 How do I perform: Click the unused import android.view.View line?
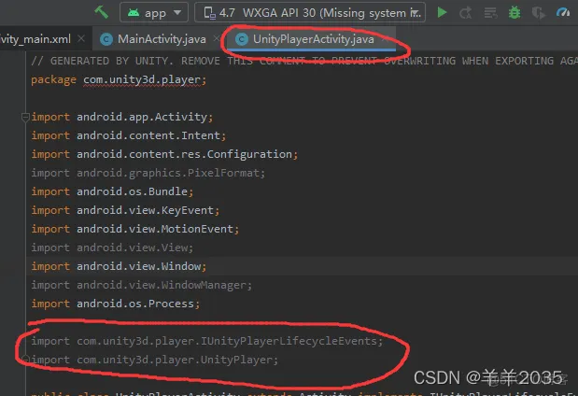(x=112, y=247)
